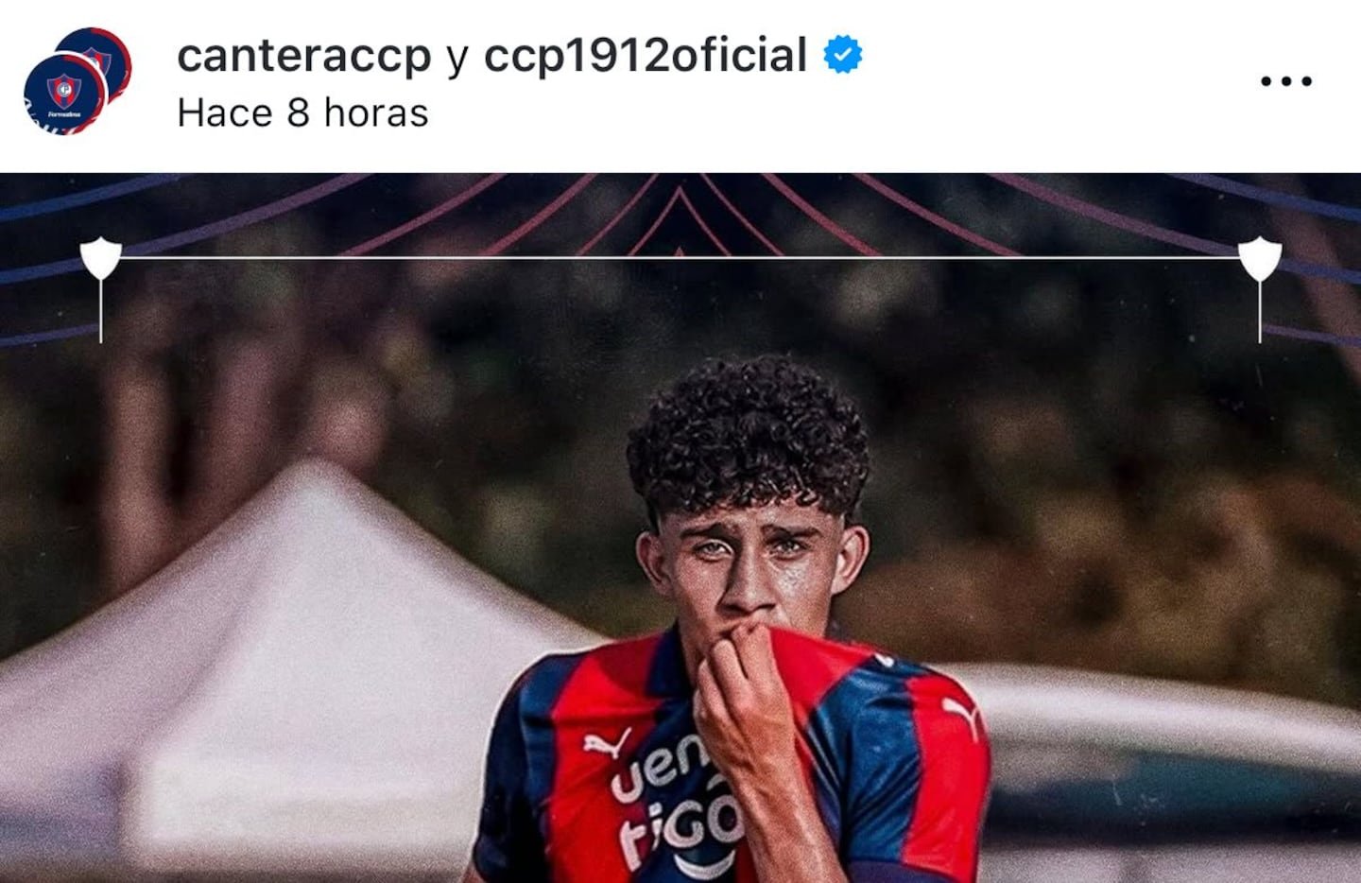Viewport: 1361px width, 883px height.
Task: Tap the right white shield icon on the graphic
Action: pos(1260,258)
